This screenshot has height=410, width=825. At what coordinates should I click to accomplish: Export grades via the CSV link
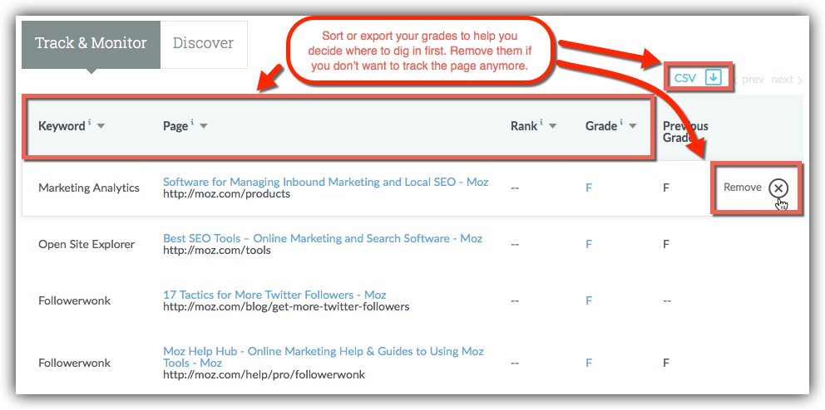tap(685, 78)
